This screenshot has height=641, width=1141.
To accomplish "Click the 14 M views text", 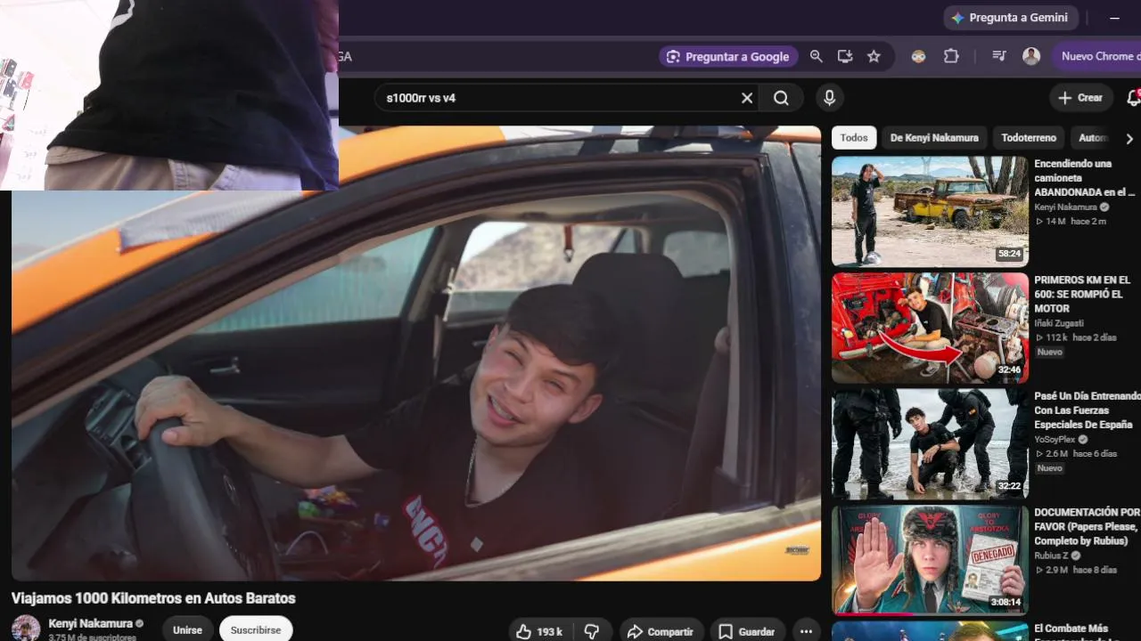I will click(1055, 221).
